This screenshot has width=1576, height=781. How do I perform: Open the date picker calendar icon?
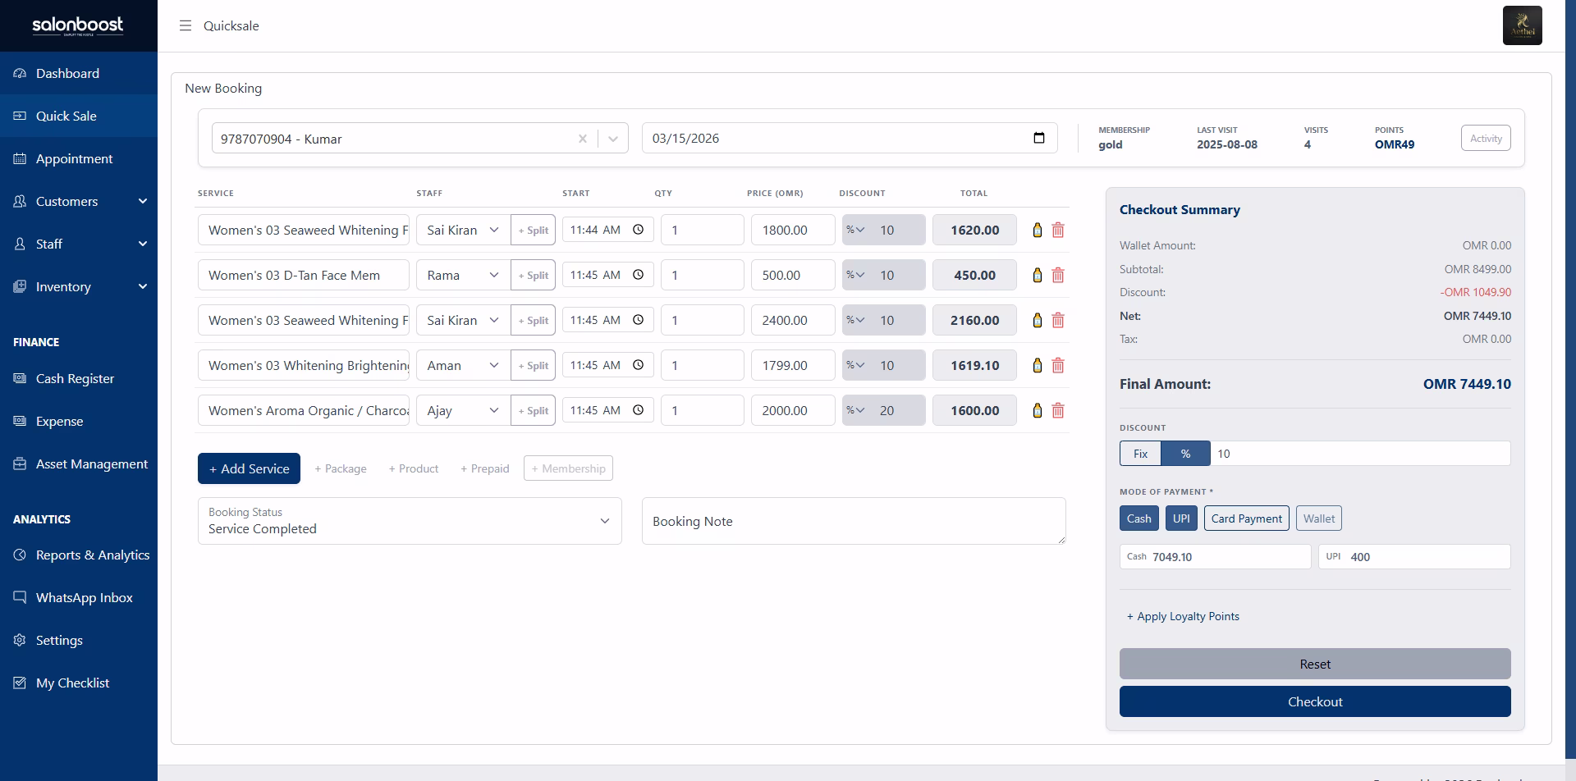(1039, 138)
